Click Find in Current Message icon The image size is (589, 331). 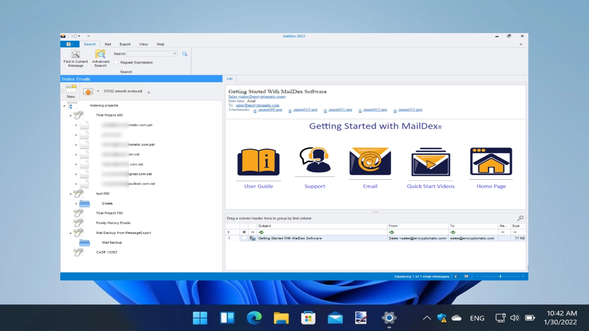75,54
